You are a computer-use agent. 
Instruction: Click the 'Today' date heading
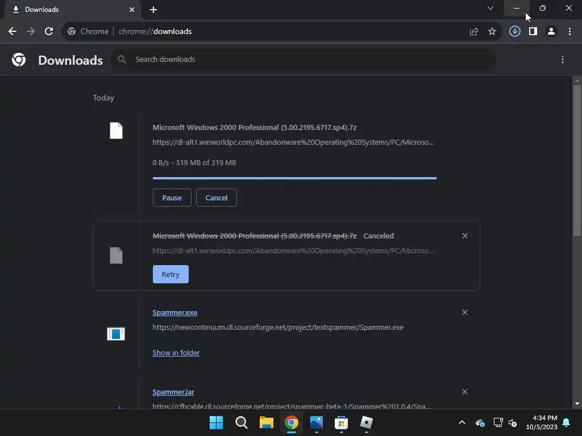103,98
